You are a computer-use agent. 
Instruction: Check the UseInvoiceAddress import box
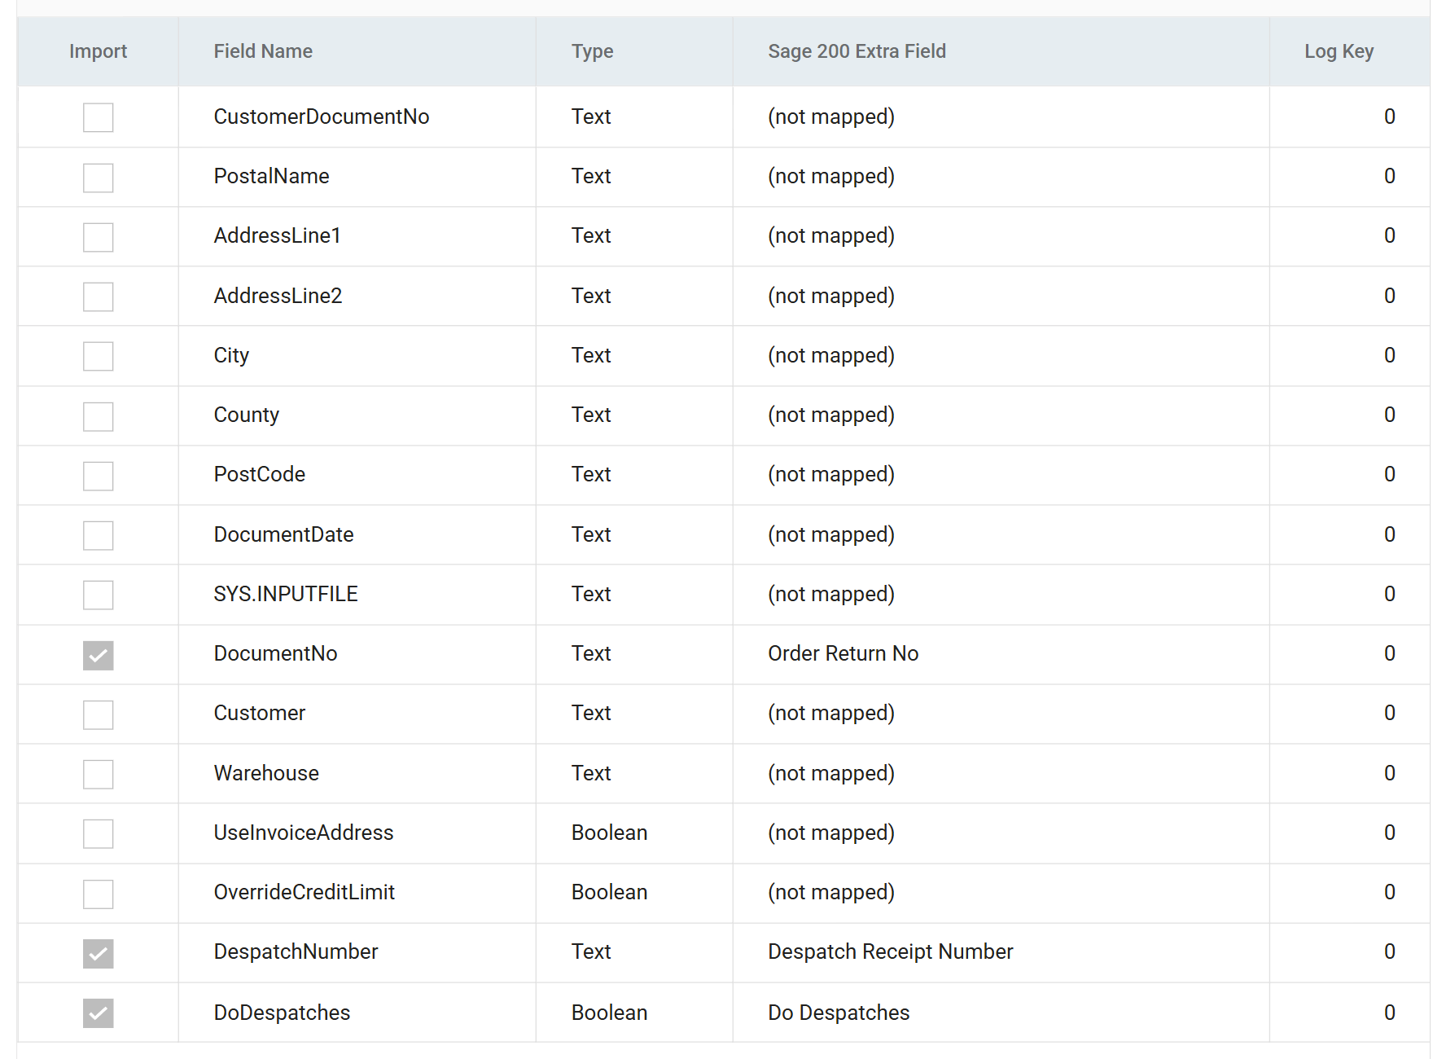click(x=98, y=833)
